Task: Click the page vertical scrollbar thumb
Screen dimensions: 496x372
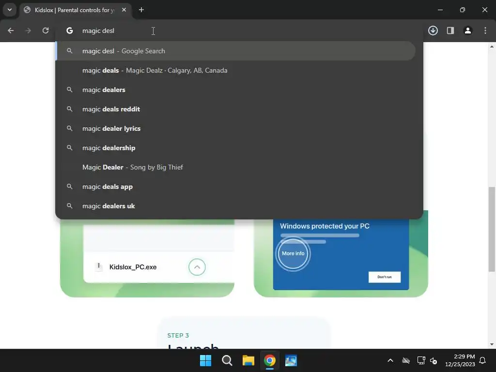Action: pos(492,229)
